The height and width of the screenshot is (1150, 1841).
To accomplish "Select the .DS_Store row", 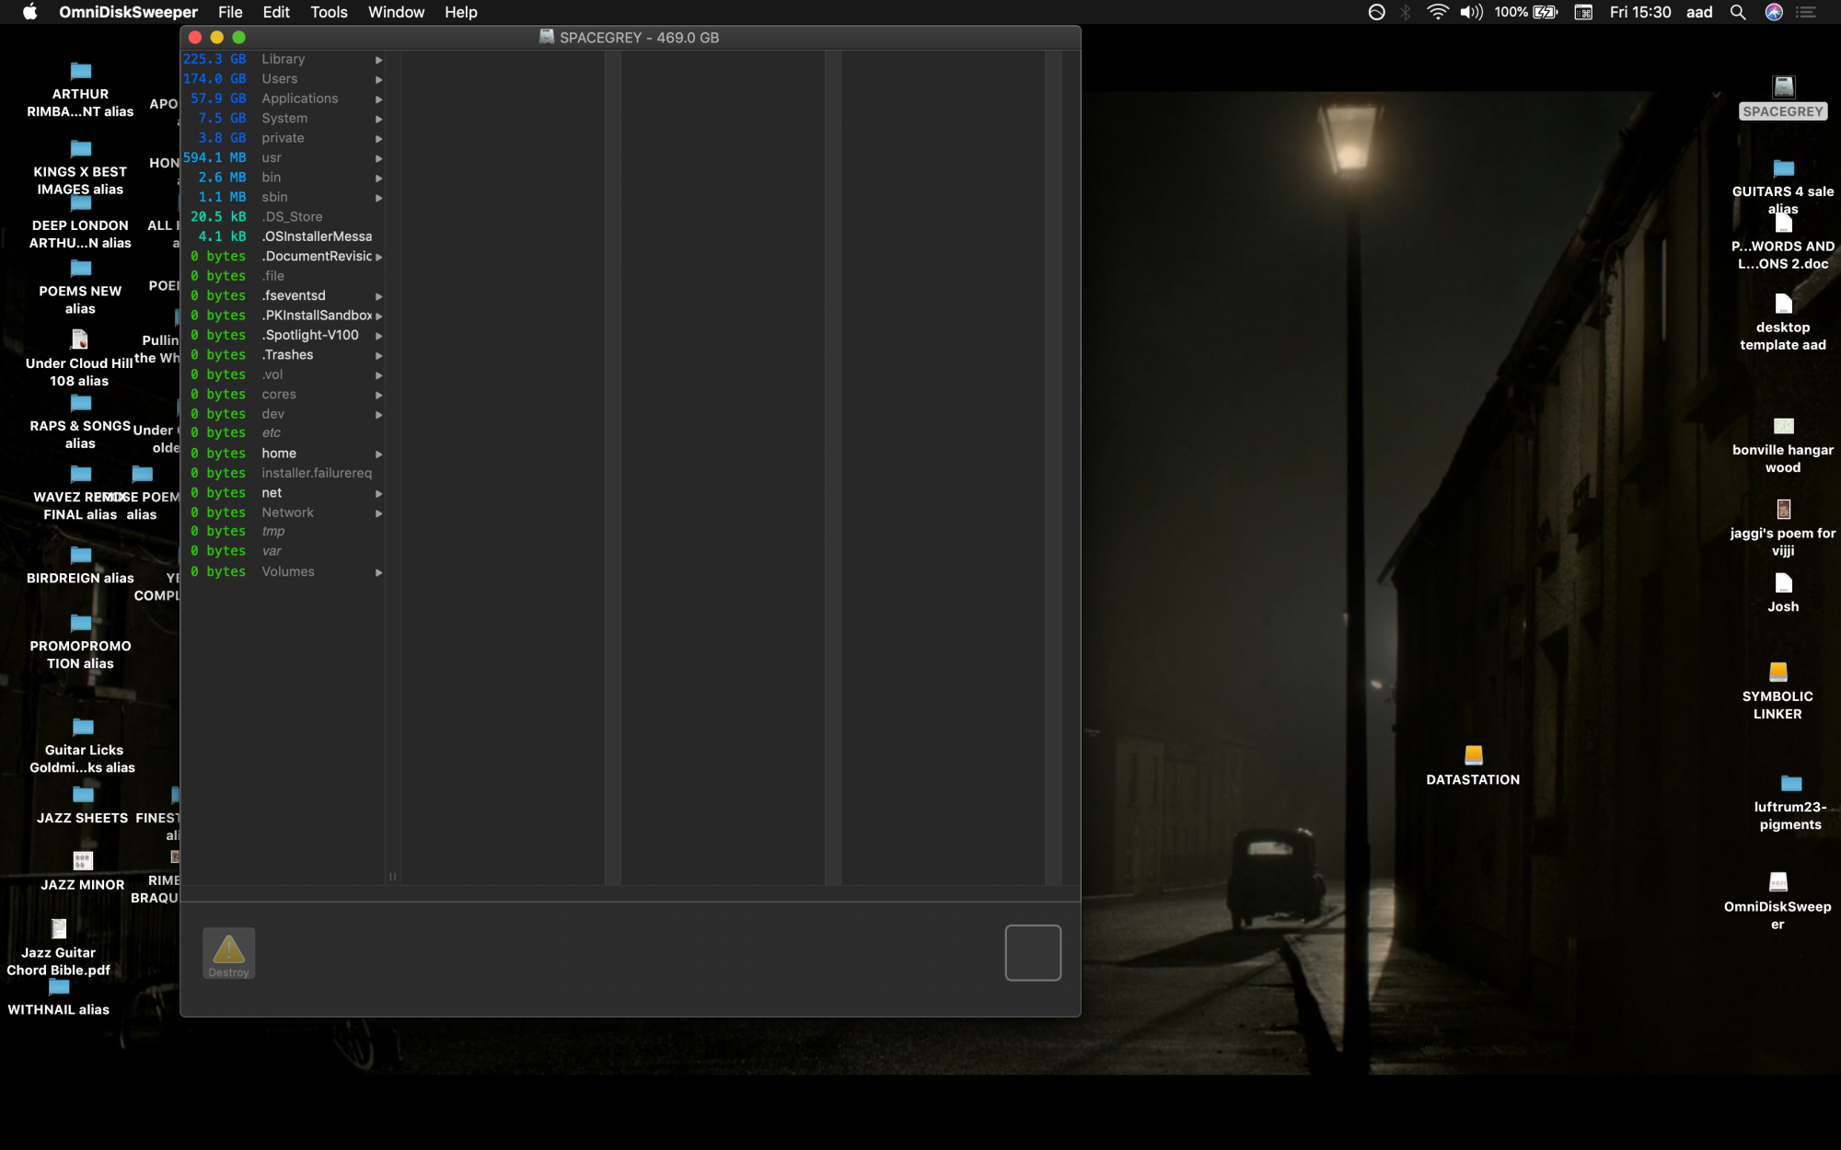I will point(283,217).
